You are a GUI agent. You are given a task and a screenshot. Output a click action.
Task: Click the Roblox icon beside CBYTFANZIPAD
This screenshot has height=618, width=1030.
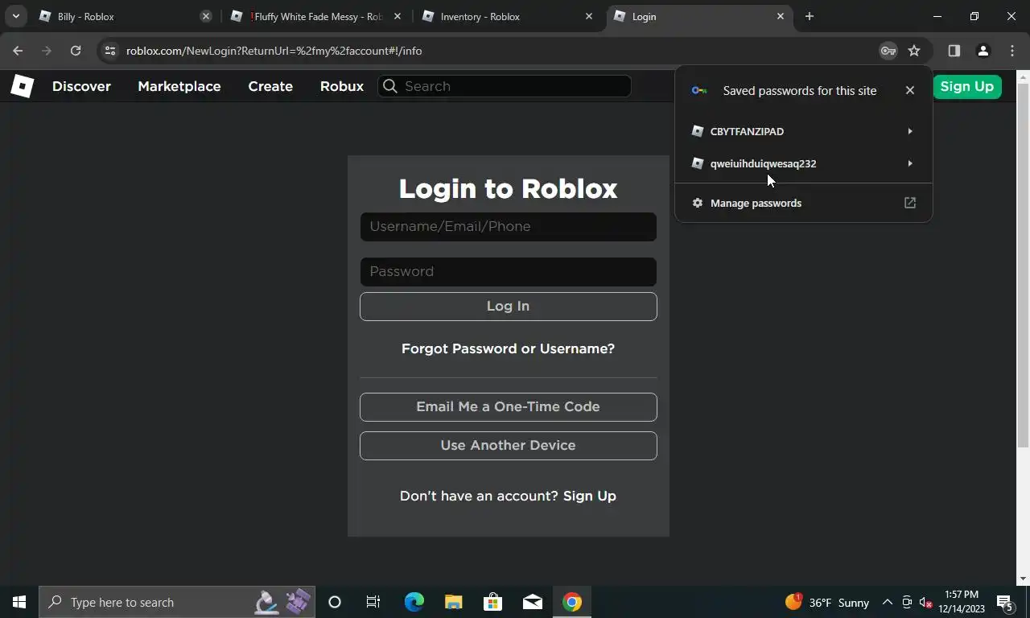[698, 131]
